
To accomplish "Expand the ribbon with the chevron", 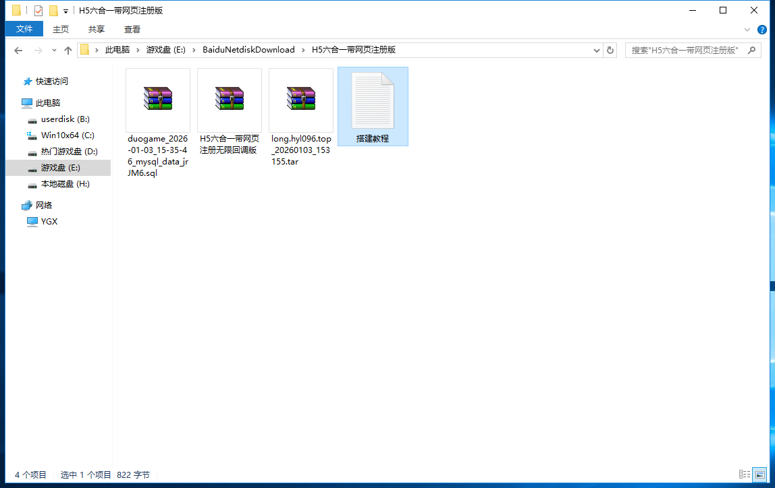I will coord(747,30).
